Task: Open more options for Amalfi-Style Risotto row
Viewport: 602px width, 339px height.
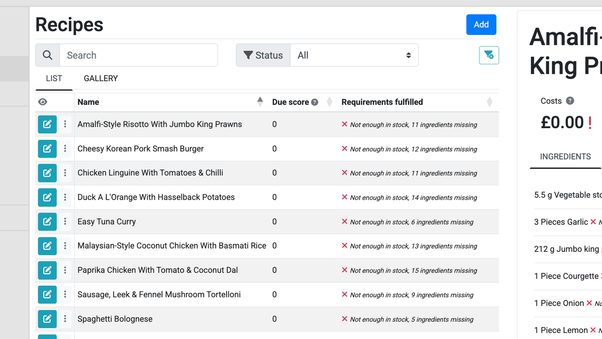Action: coord(65,124)
